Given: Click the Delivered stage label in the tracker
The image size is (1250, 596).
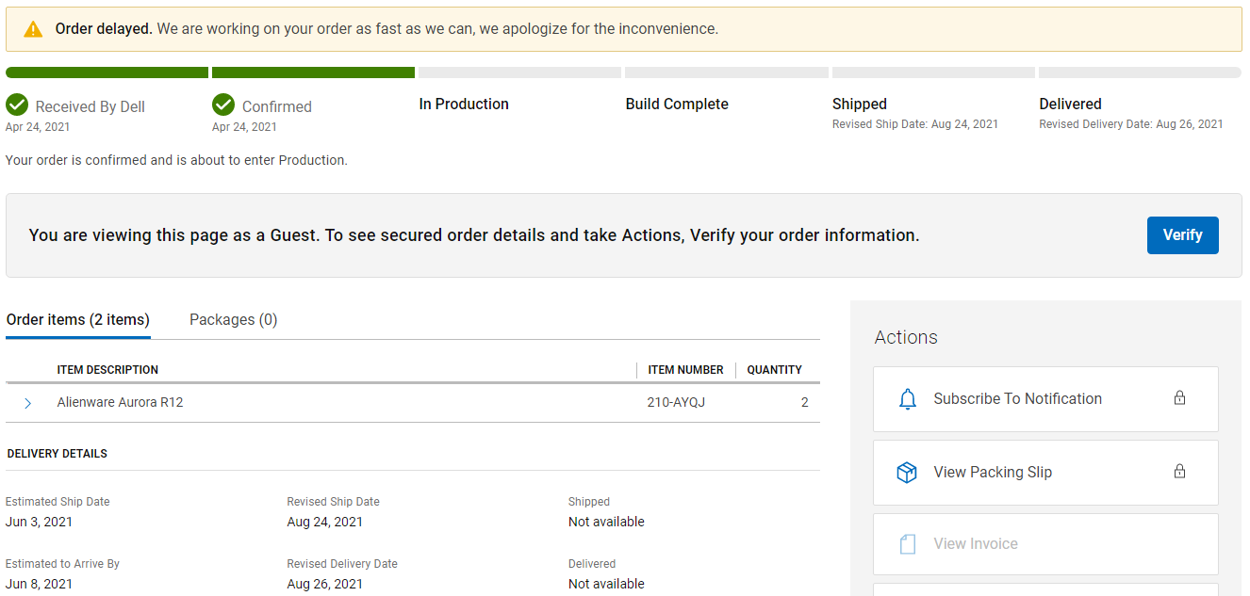Looking at the screenshot, I should 1070,105.
